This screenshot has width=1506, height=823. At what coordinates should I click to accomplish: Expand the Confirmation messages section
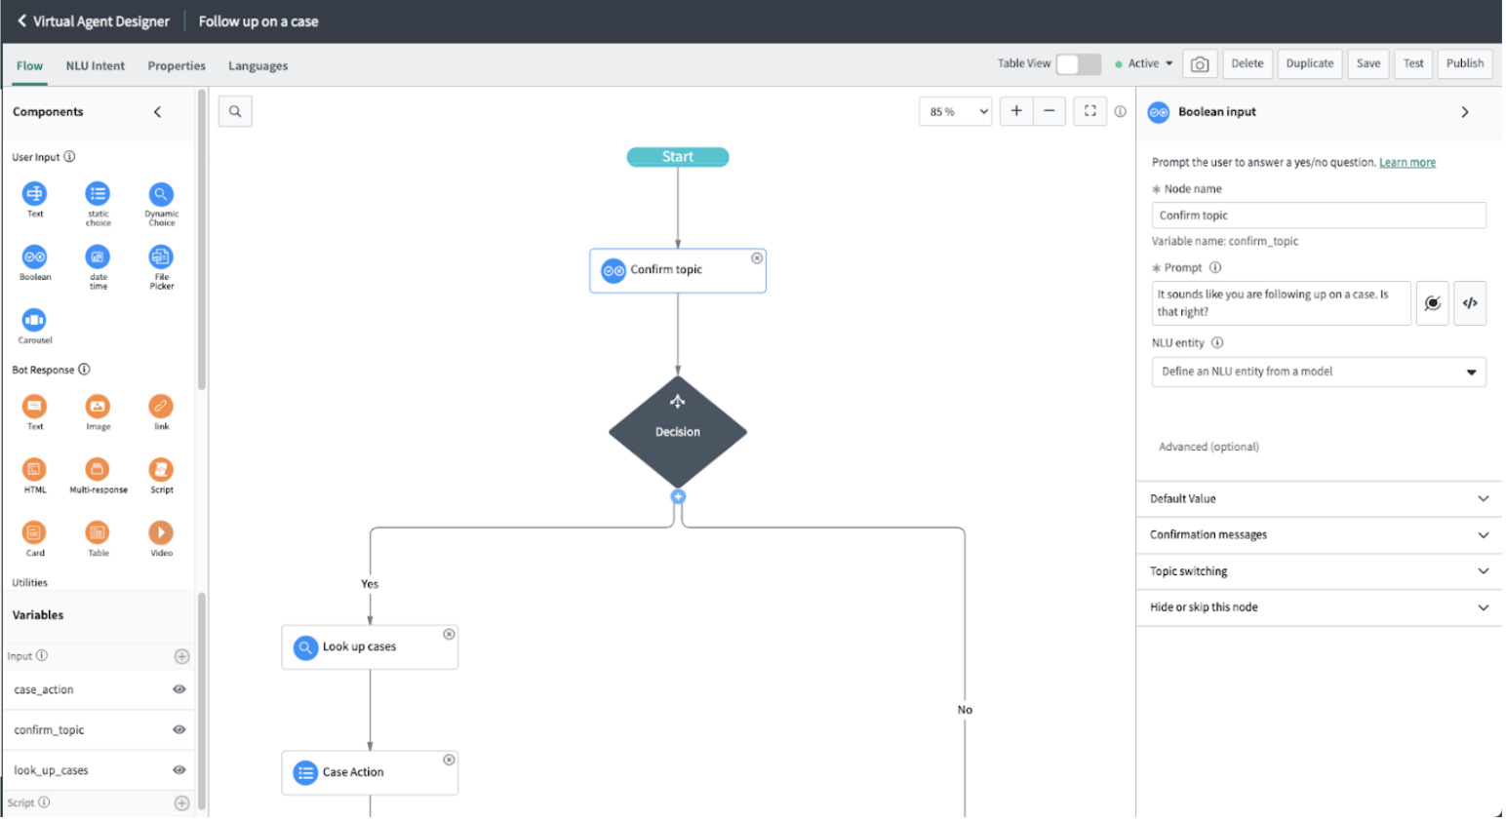click(x=1318, y=534)
